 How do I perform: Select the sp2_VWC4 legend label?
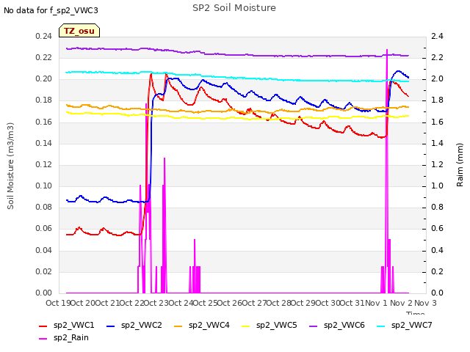pos(209,326)
